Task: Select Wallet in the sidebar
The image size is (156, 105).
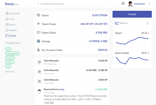Action: pos(11,36)
